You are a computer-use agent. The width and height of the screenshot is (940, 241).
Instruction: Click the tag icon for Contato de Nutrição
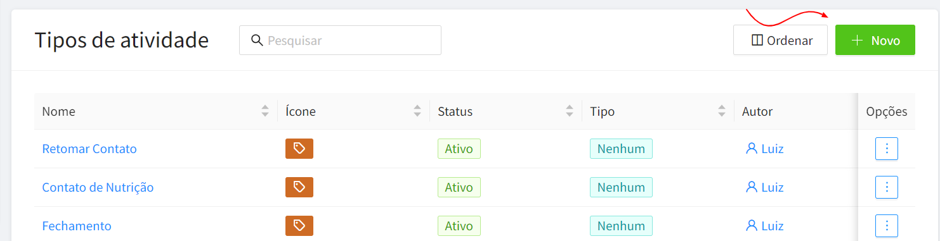pos(299,187)
